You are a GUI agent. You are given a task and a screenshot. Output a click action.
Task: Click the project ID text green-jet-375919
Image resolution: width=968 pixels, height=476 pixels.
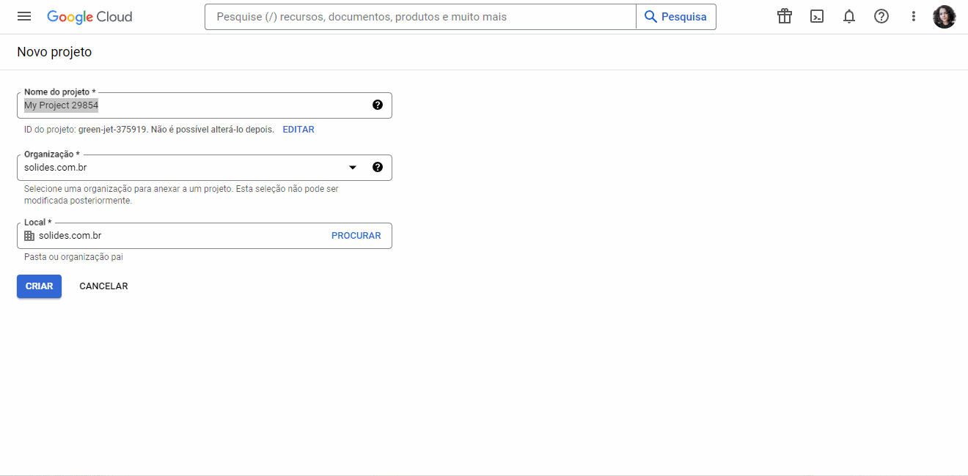pos(113,130)
